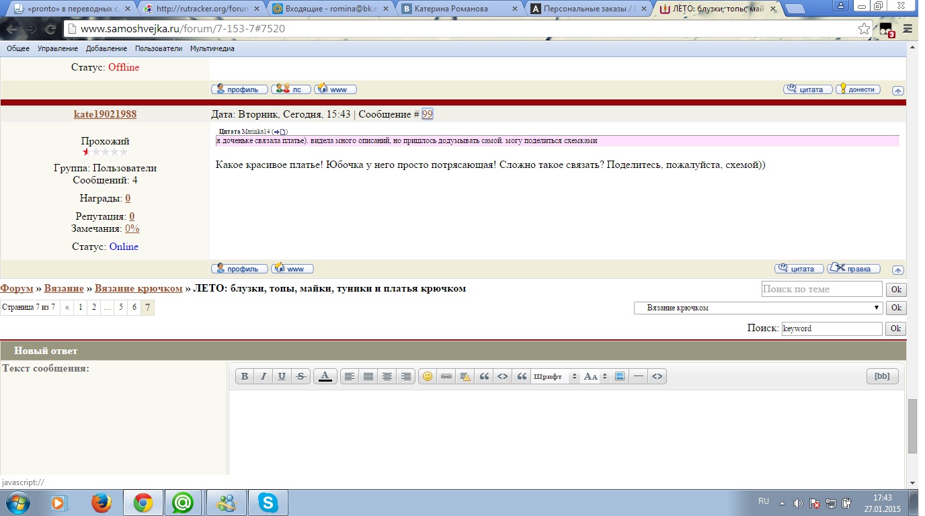
Task: Toggle strikethrough formatting in reply editor
Action: click(x=301, y=376)
